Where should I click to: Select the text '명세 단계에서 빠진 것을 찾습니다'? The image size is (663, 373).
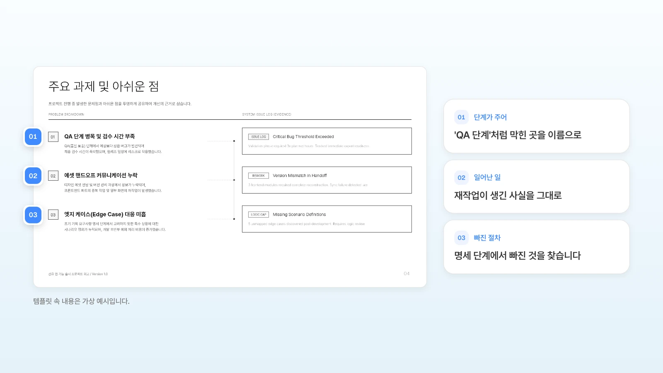[518, 256]
